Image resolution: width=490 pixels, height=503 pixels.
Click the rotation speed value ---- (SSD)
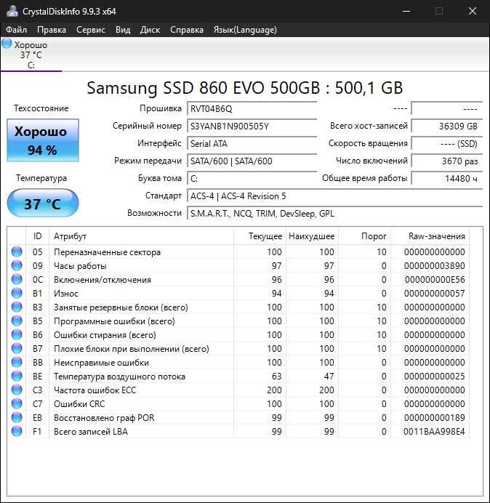[446, 143]
